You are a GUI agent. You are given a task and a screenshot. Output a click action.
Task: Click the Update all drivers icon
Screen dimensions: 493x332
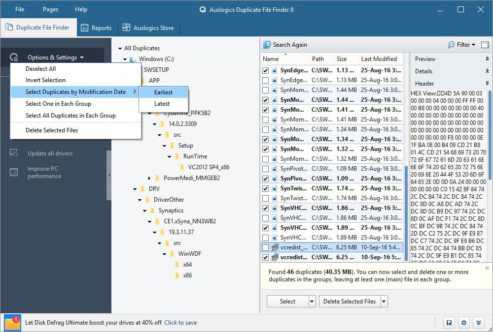point(14,153)
